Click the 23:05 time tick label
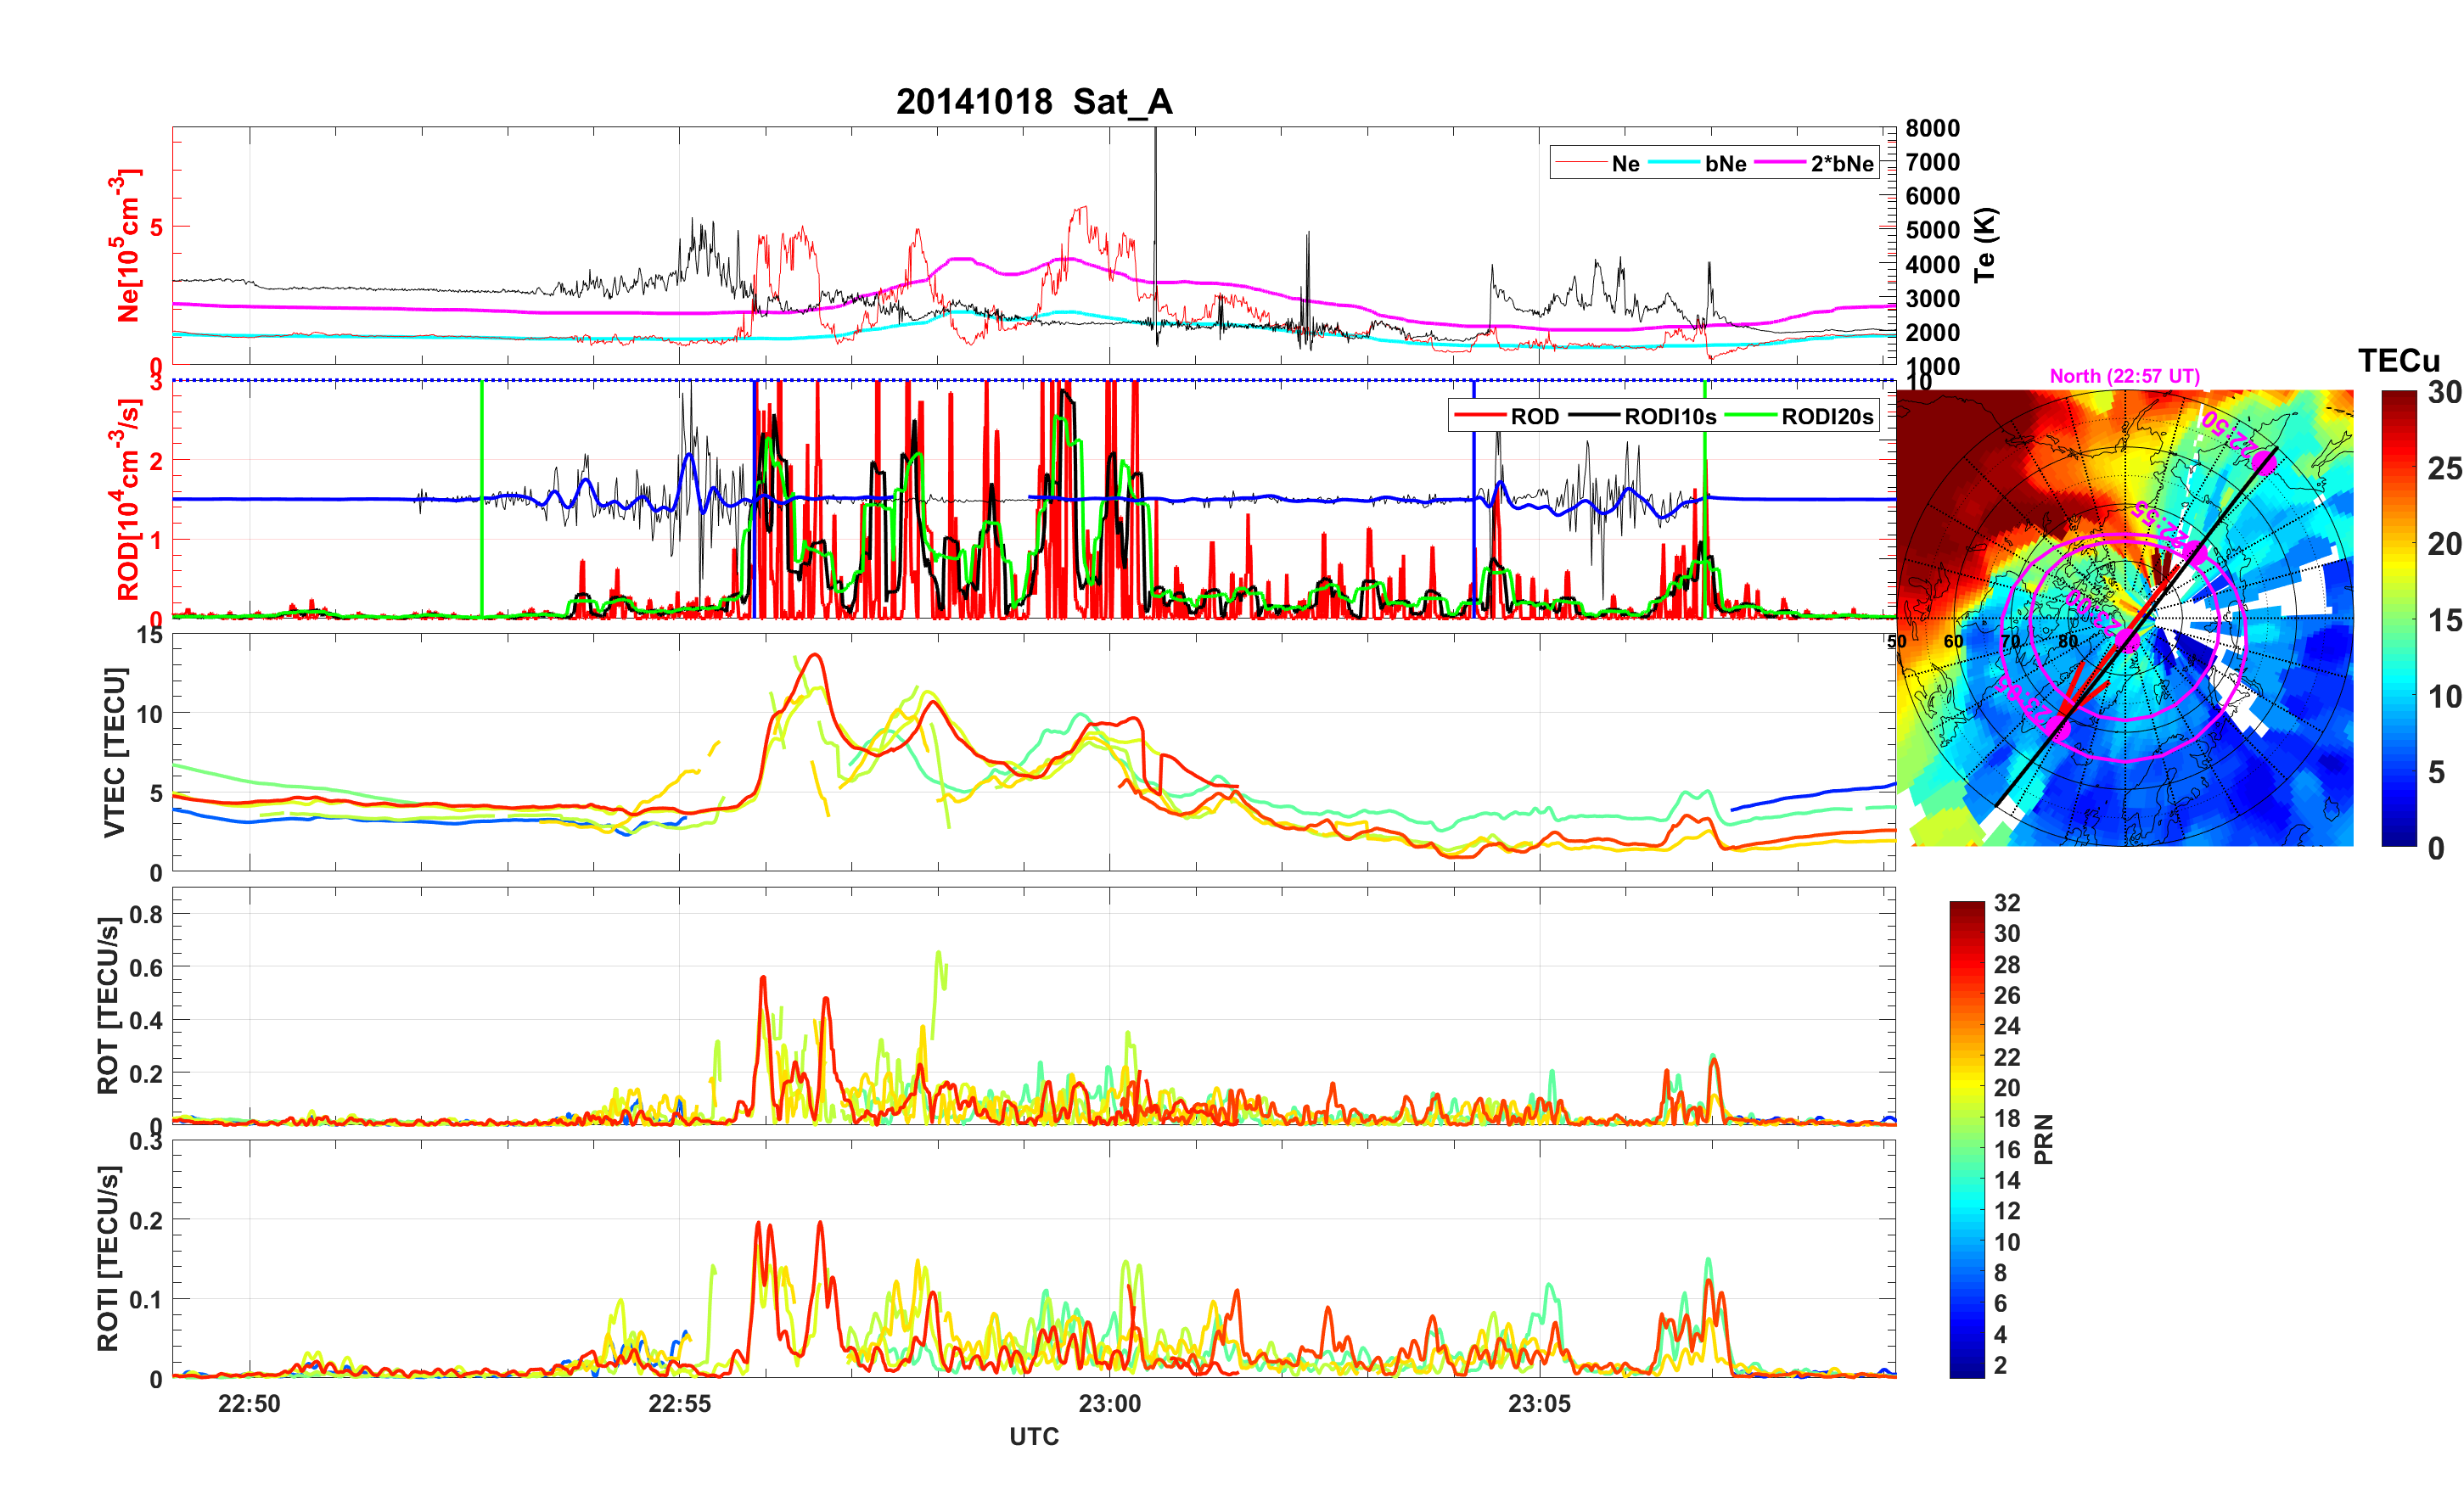This screenshot has height=1490, width=2464. pos(1539,1403)
